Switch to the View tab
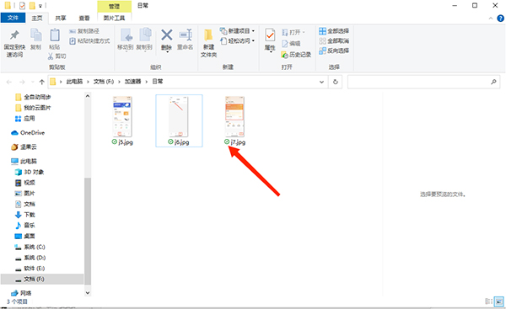The height and width of the screenshot is (309, 506). coord(84,18)
